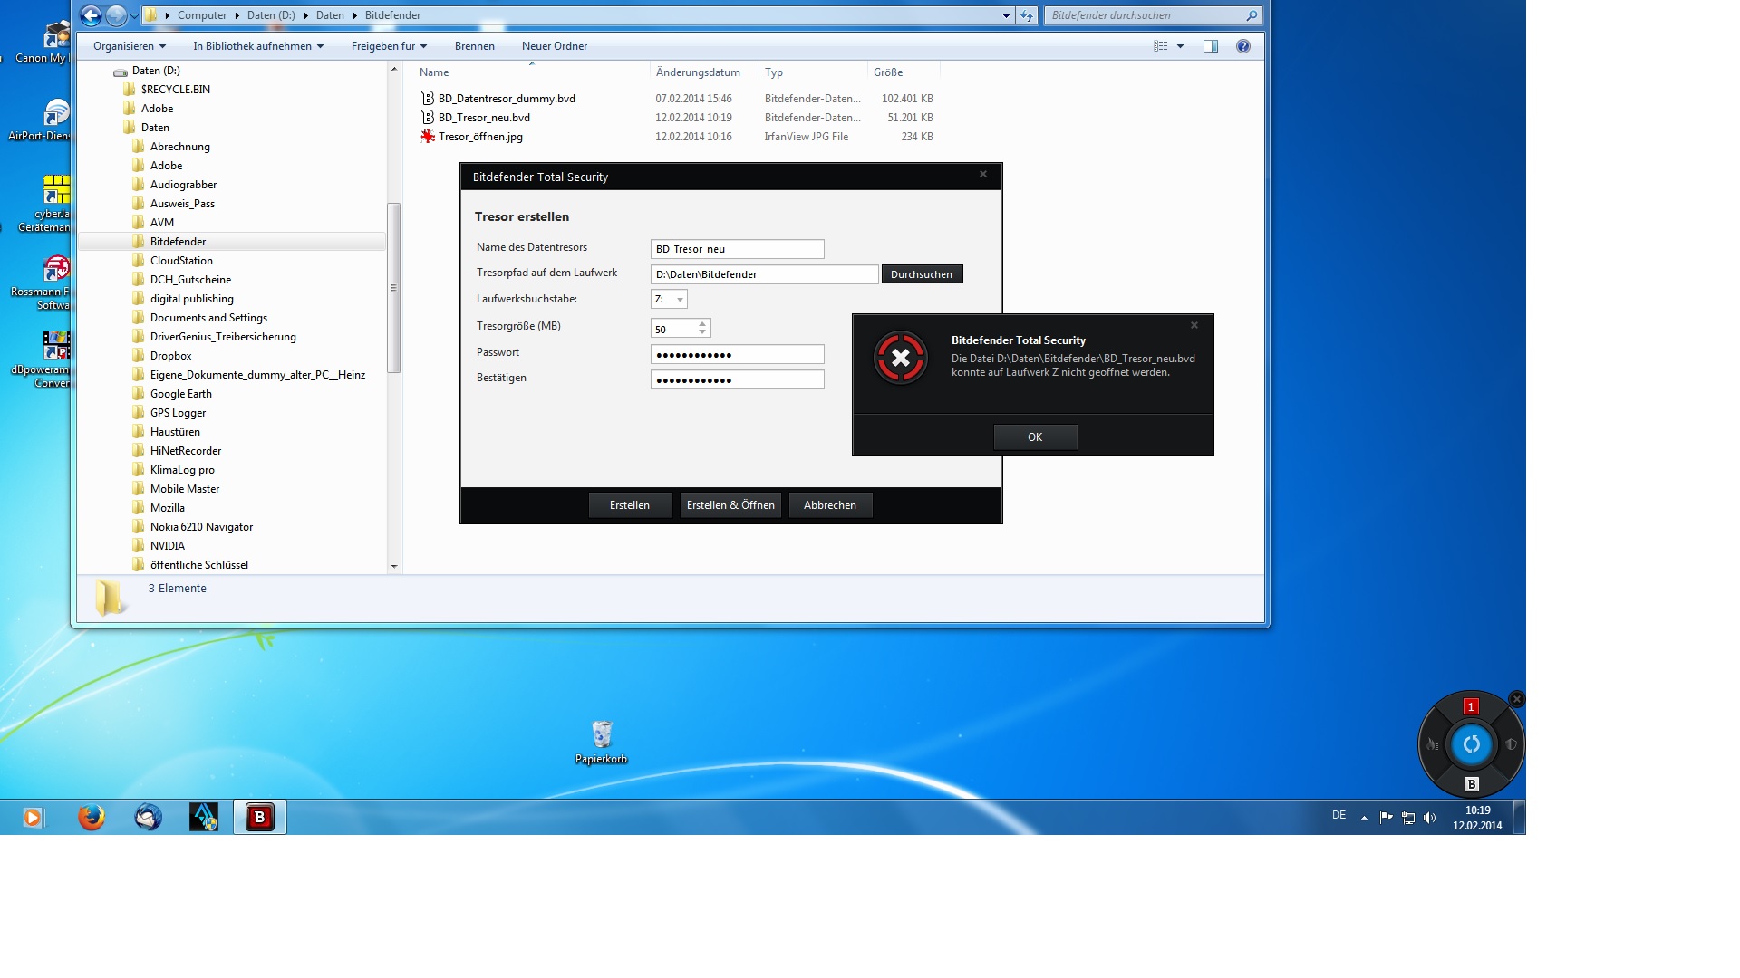1740x978 pixels.
Task: Decrease Tresorgröße with the down arrow
Action: click(702, 332)
